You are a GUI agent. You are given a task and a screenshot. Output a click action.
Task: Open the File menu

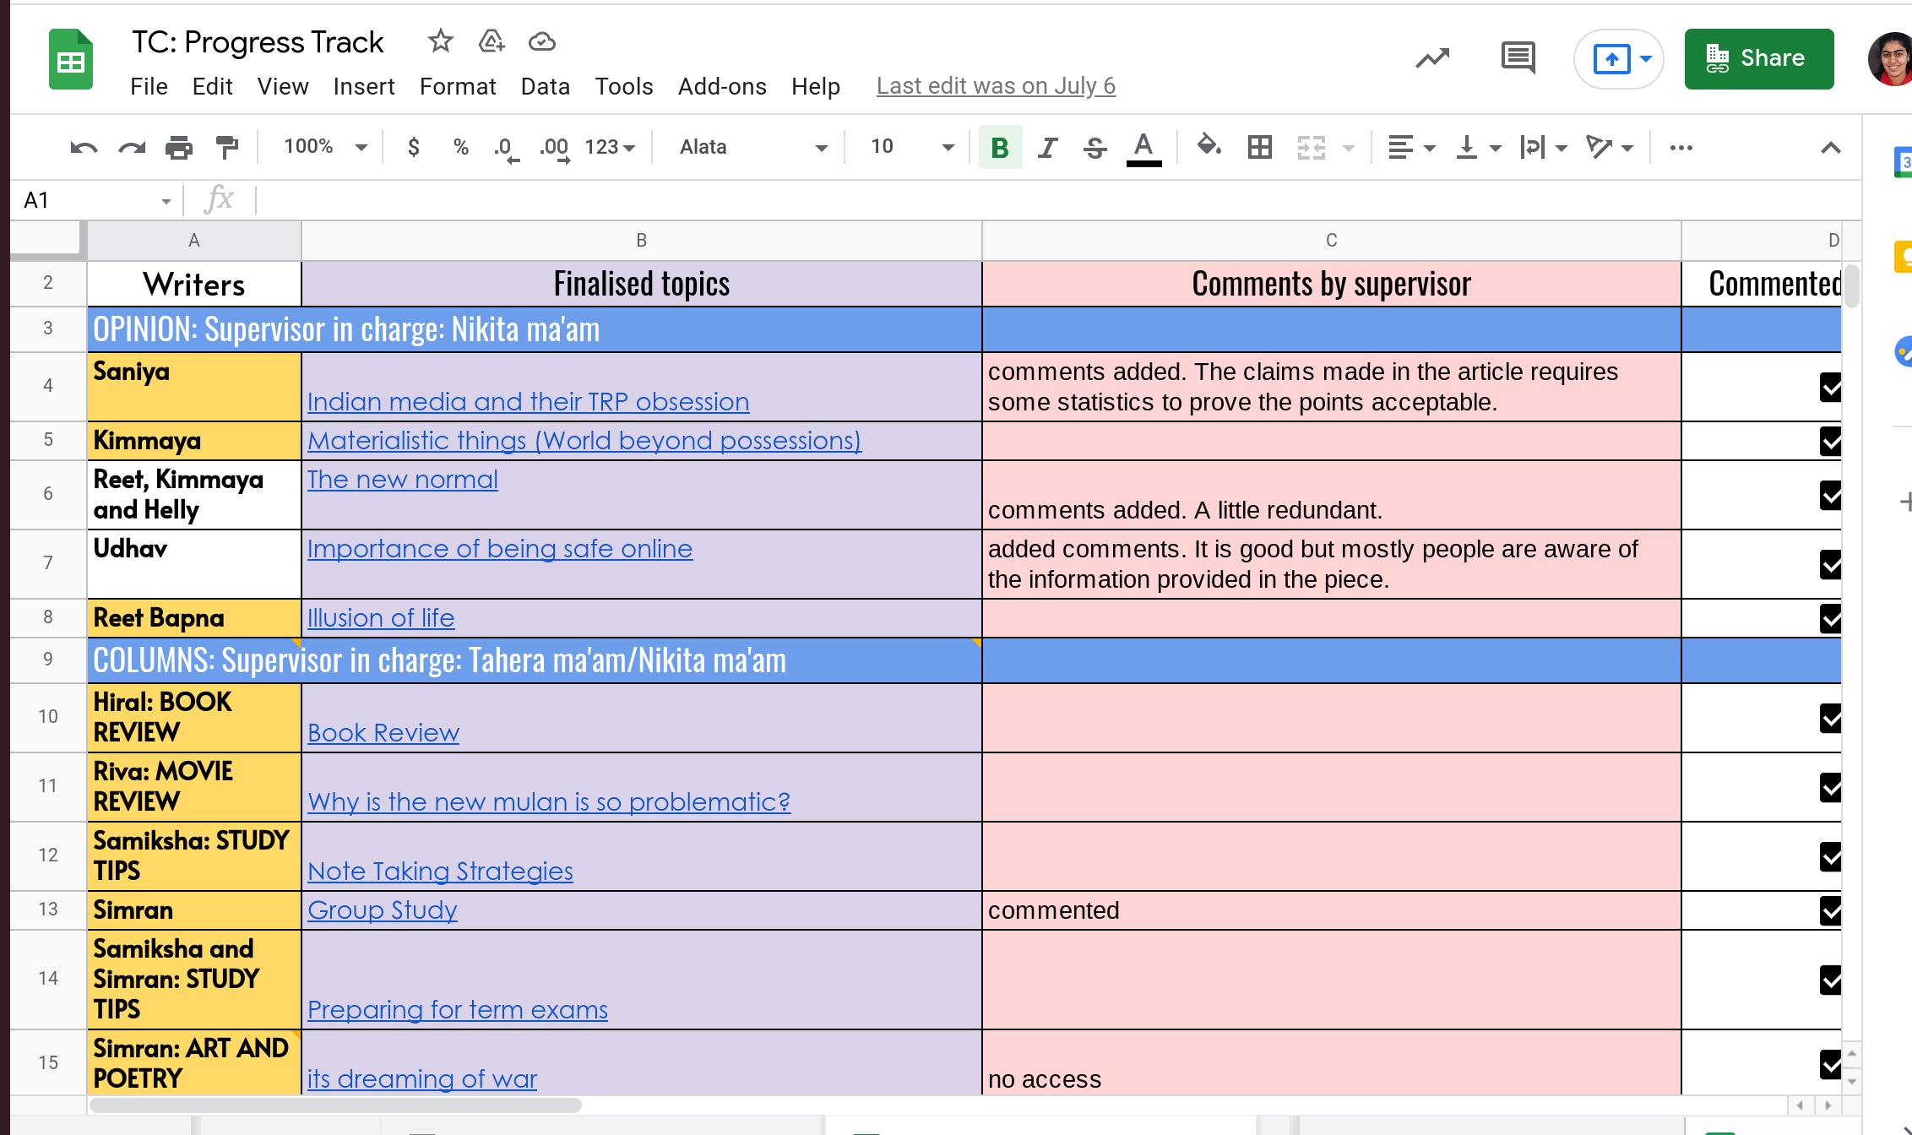(x=149, y=86)
